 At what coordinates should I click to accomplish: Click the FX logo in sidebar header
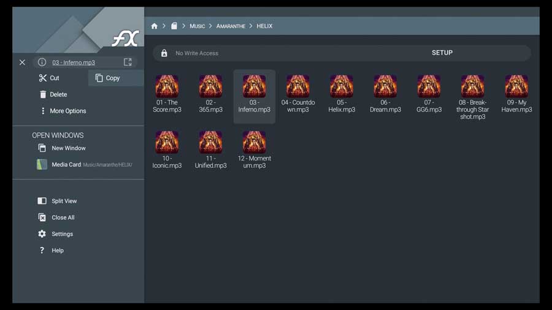coord(125,39)
